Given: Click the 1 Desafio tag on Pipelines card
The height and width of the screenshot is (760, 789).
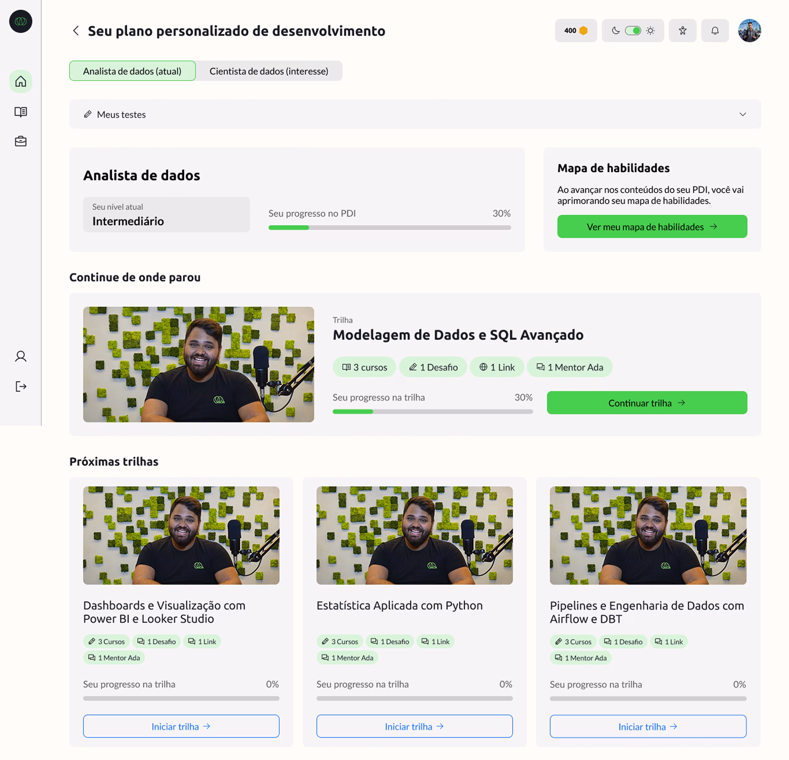Looking at the screenshot, I should 623,641.
